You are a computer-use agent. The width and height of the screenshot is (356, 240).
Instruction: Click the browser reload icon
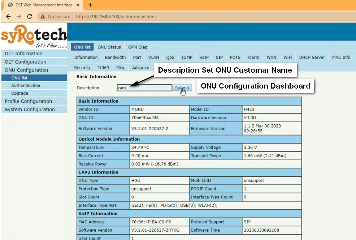click(x=30, y=17)
